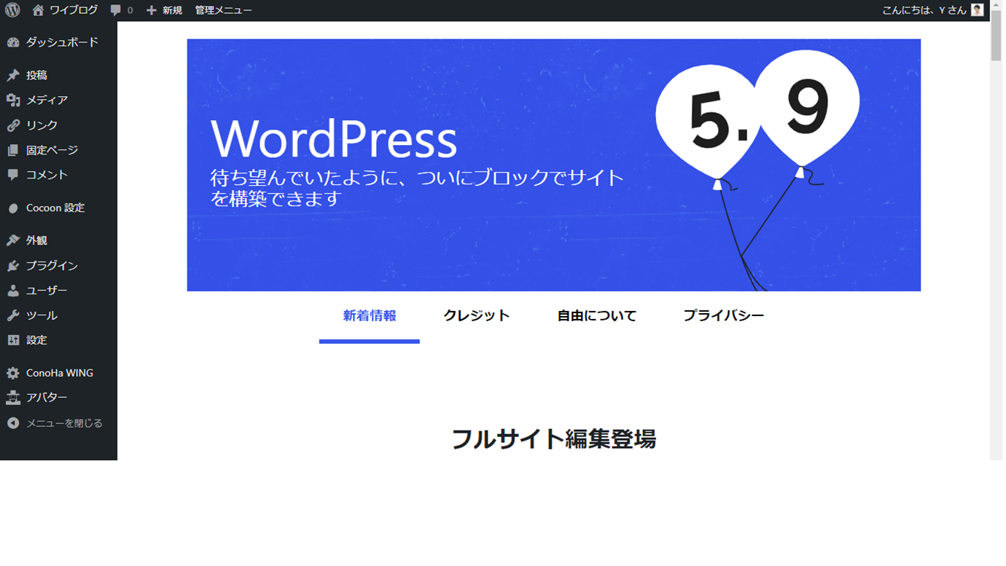Click the person icon for ユーザー
Image resolution: width=1006 pixels, height=566 pixels.
pos(13,291)
